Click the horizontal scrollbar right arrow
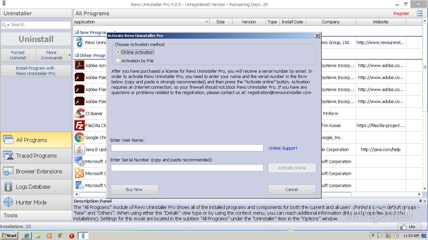 [420, 194]
